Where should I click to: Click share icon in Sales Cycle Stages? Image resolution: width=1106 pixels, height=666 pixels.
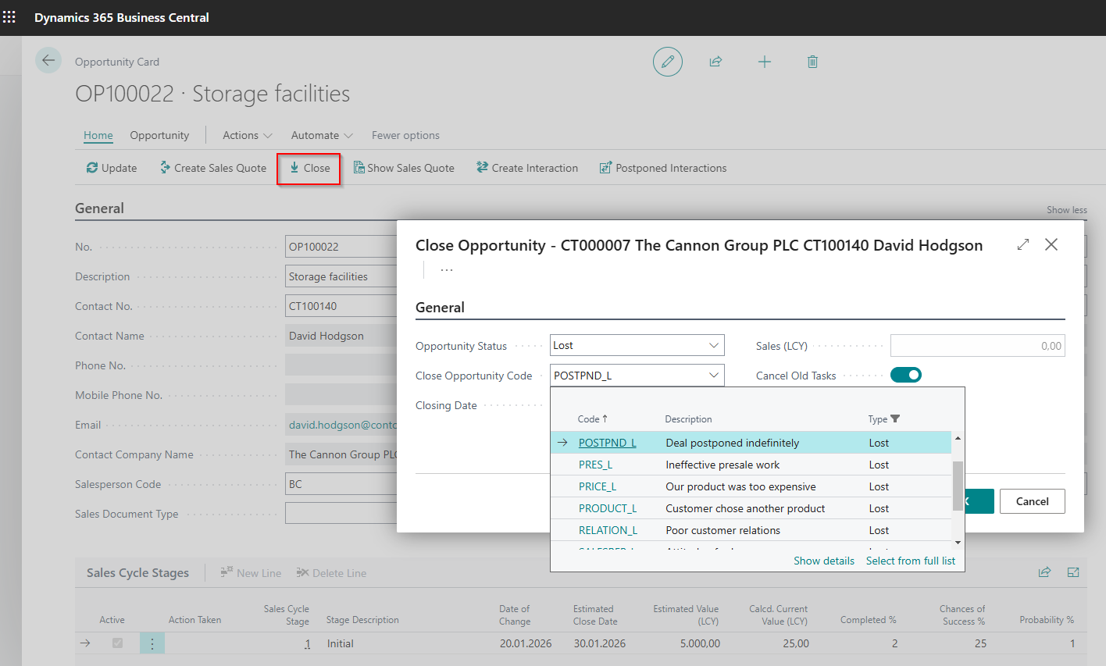click(x=1044, y=572)
